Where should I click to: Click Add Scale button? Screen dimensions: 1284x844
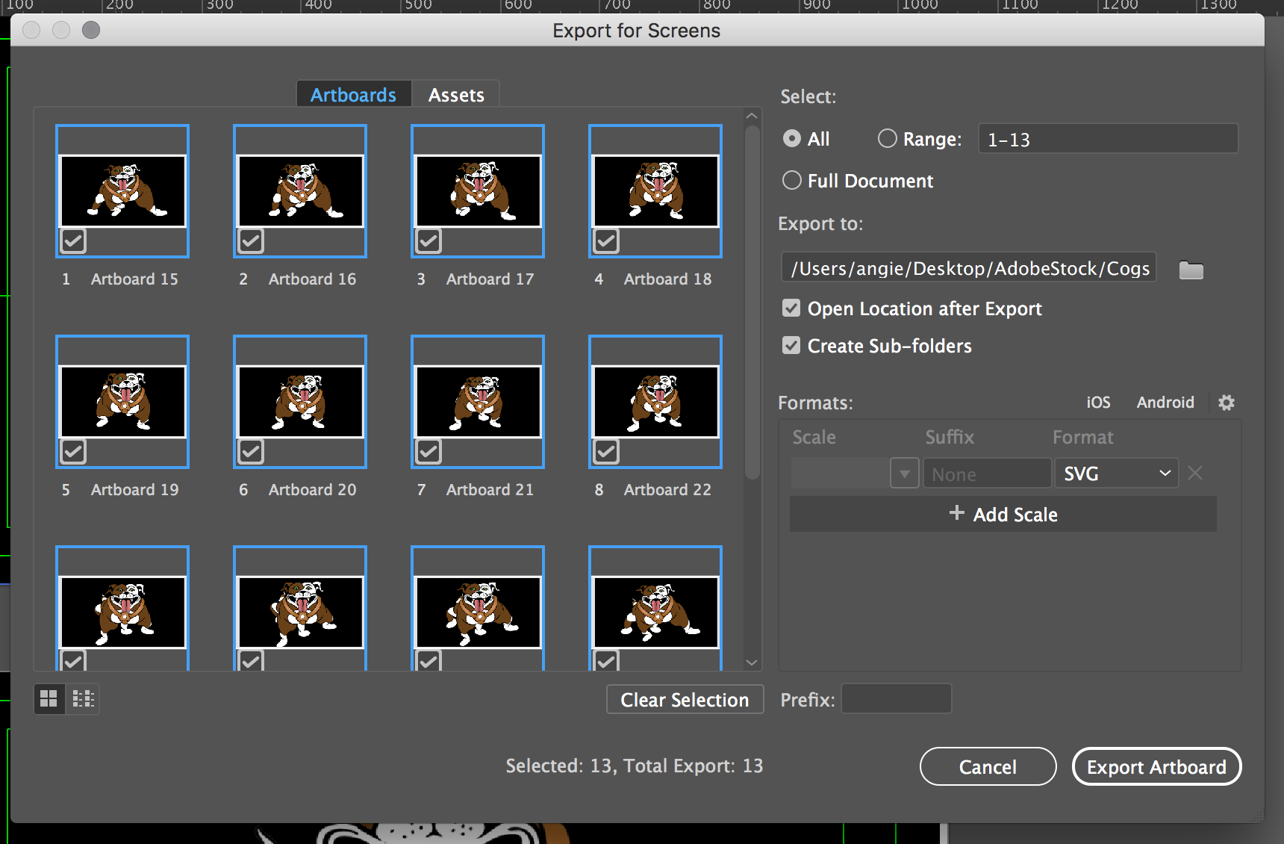coord(1003,515)
